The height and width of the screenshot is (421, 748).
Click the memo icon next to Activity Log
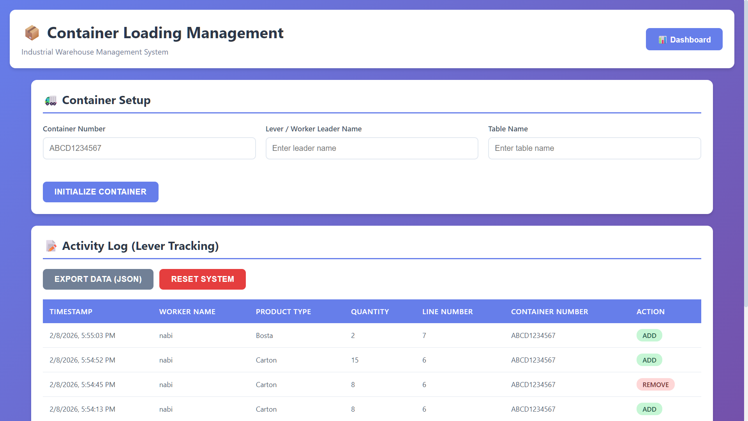51,246
